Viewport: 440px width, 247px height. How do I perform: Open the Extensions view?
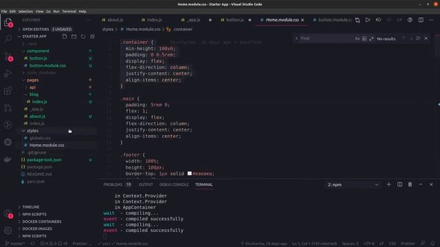[8, 91]
